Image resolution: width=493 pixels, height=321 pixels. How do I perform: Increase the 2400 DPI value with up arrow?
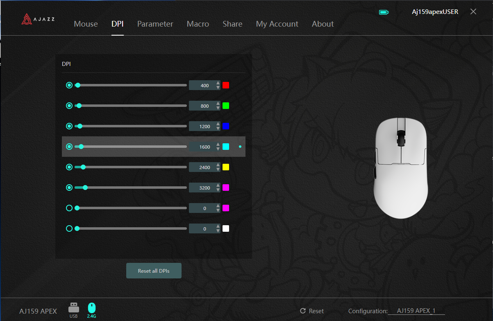click(218, 165)
